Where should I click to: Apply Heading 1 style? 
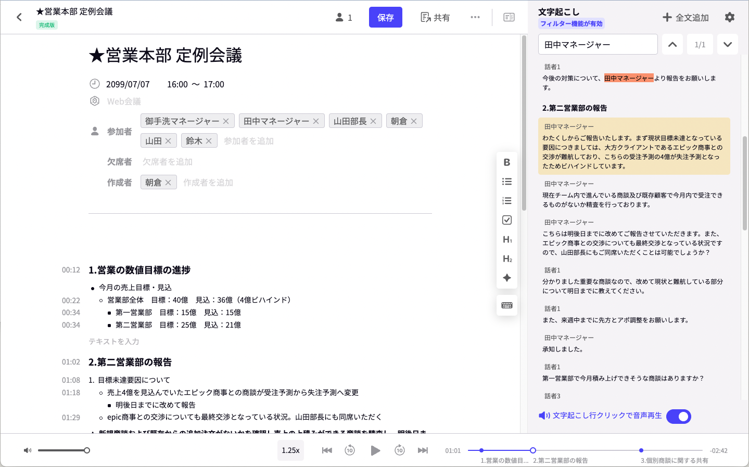point(507,239)
